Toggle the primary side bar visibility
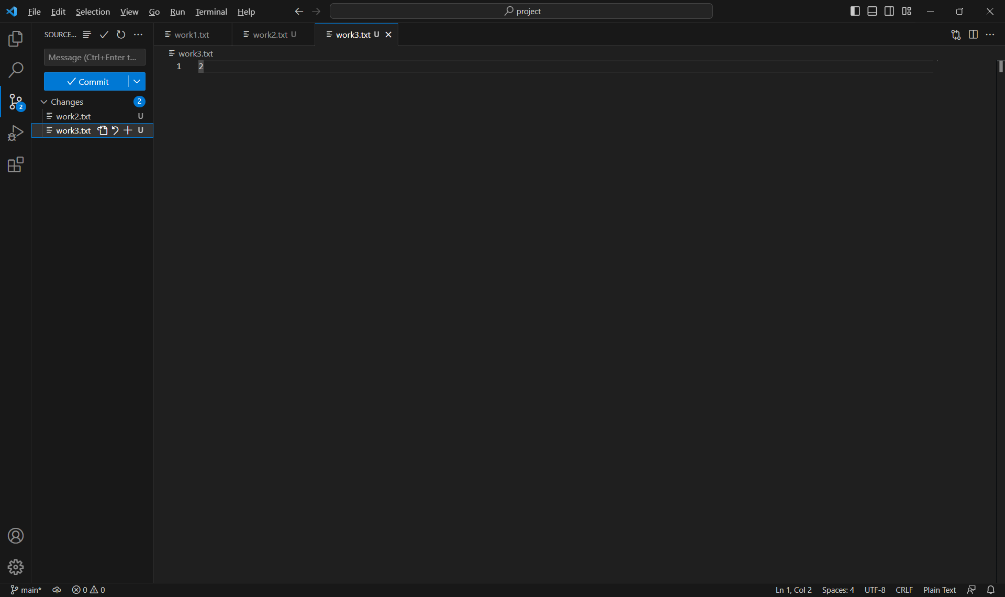The image size is (1005, 597). point(855,11)
